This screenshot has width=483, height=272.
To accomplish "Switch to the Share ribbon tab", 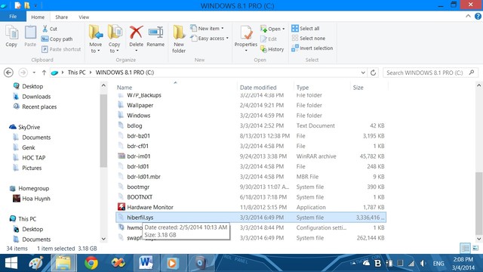I will 62,17.
